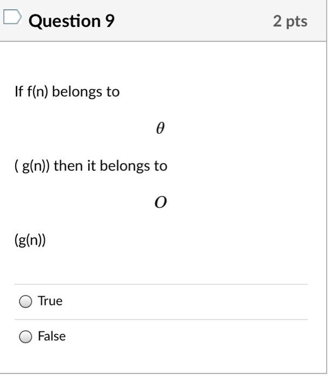Click the "pts" text in the header

(297, 22)
